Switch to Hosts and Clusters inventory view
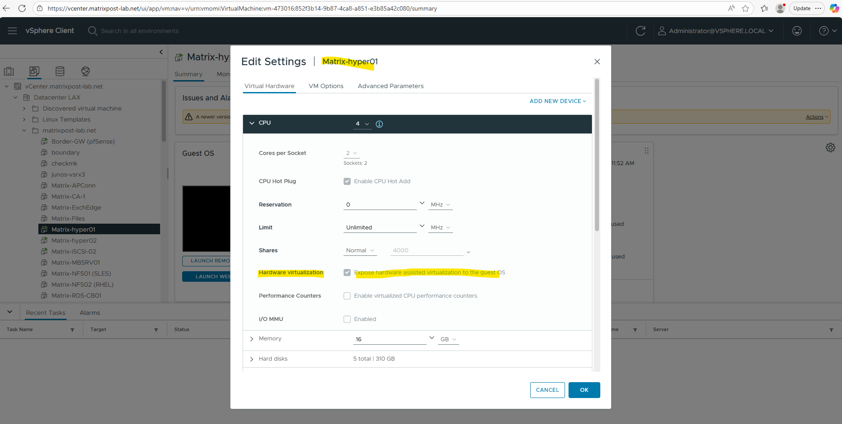This screenshot has height=424, width=842. pyautogui.click(x=9, y=71)
